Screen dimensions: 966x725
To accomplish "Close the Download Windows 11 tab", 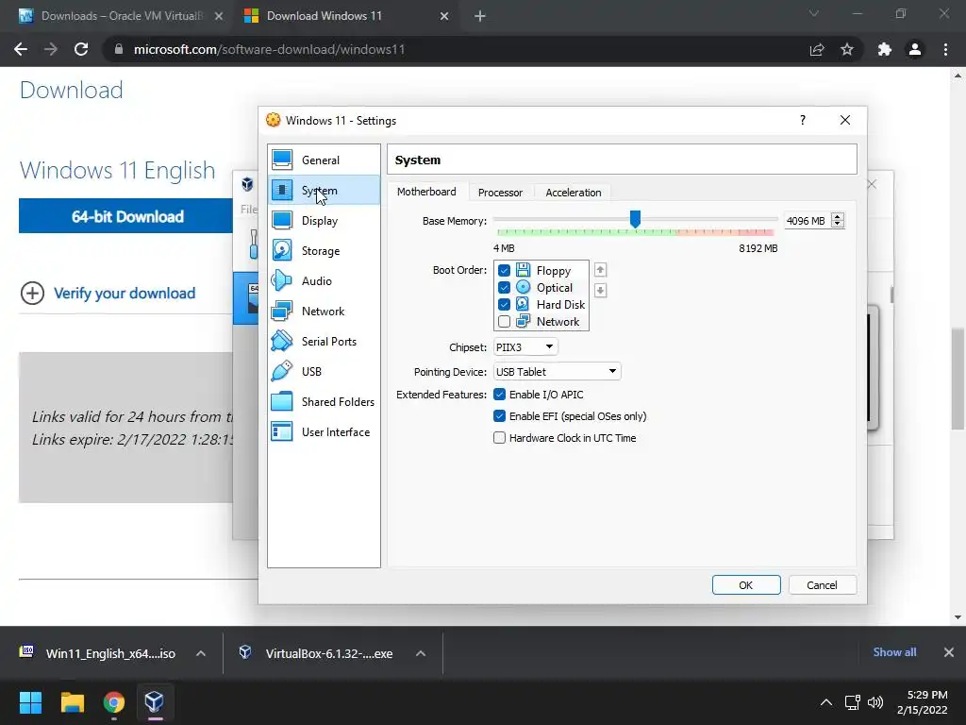I will click(444, 17).
